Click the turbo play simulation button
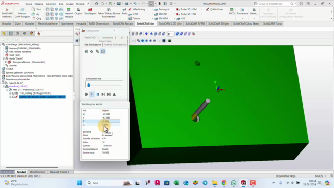This screenshot has height=188, width=334. coord(86,94)
